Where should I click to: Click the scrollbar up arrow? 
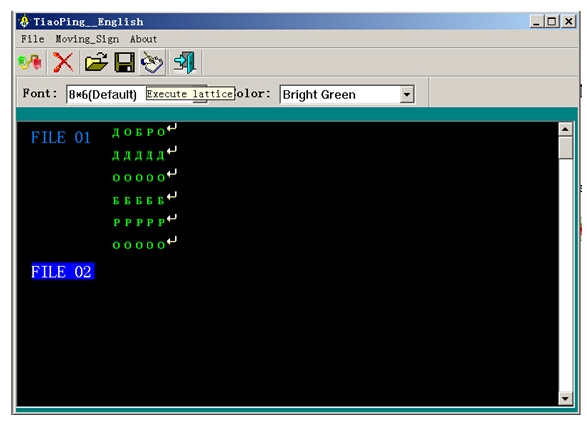(565, 129)
